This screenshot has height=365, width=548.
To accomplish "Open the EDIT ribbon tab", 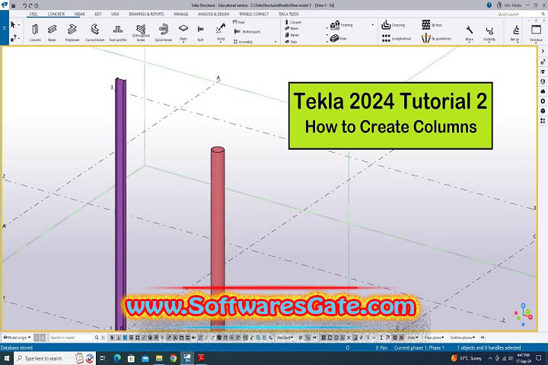I will (x=98, y=14).
